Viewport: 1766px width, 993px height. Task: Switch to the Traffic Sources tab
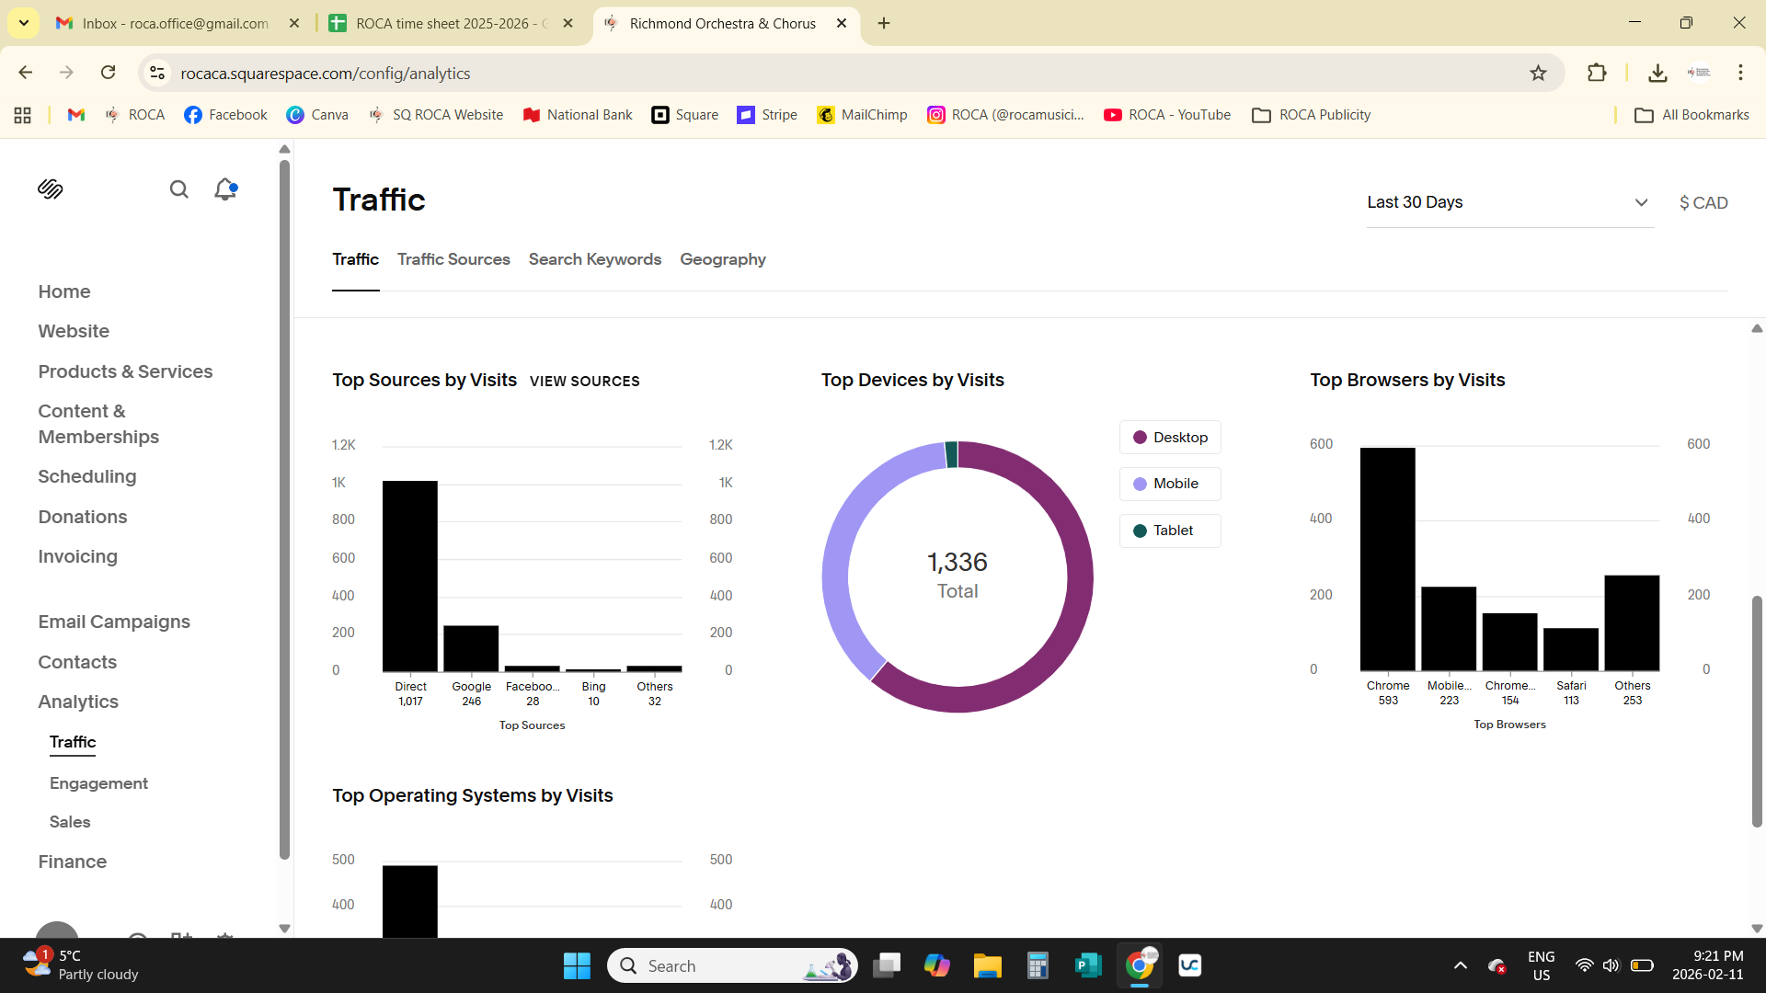(453, 259)
